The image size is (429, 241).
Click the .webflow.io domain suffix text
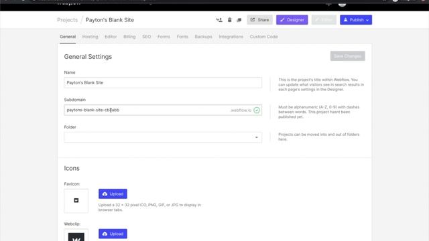coord(241,110)
